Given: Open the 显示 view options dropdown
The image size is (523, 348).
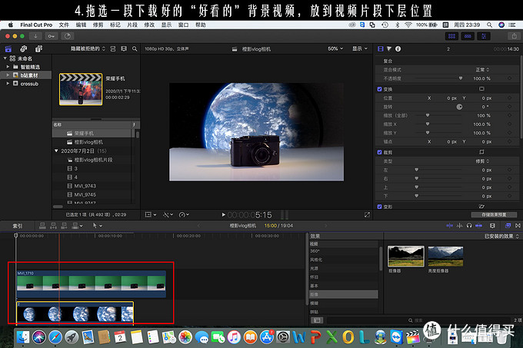Looking at the screenshot, I should coord(360,48).
